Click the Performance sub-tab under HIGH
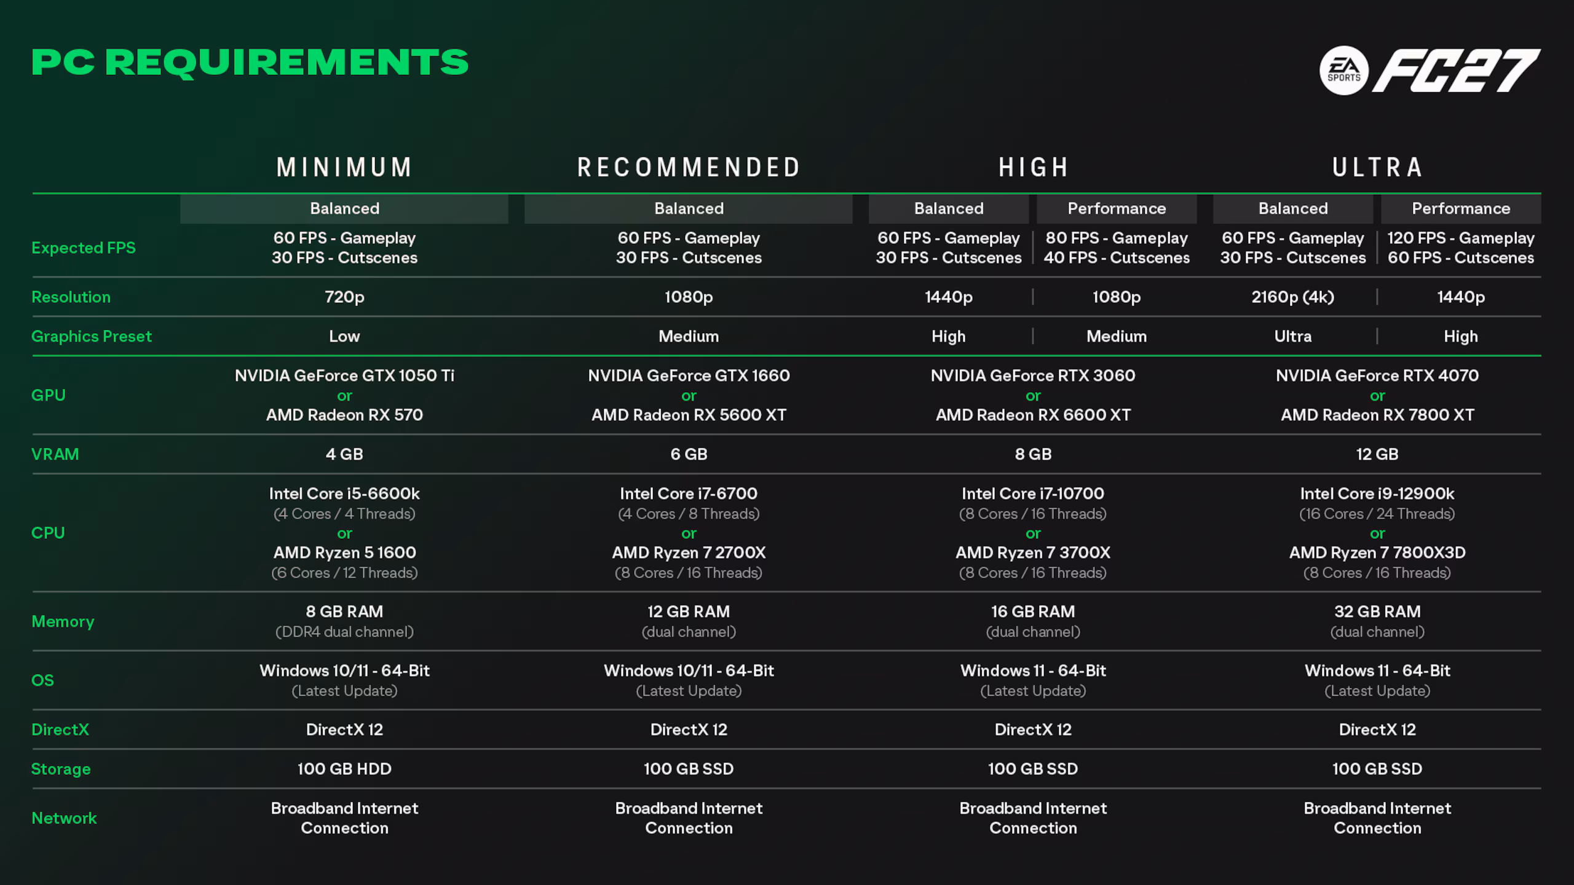This screenshot has height=885, width=1574. coord(1117,209)
